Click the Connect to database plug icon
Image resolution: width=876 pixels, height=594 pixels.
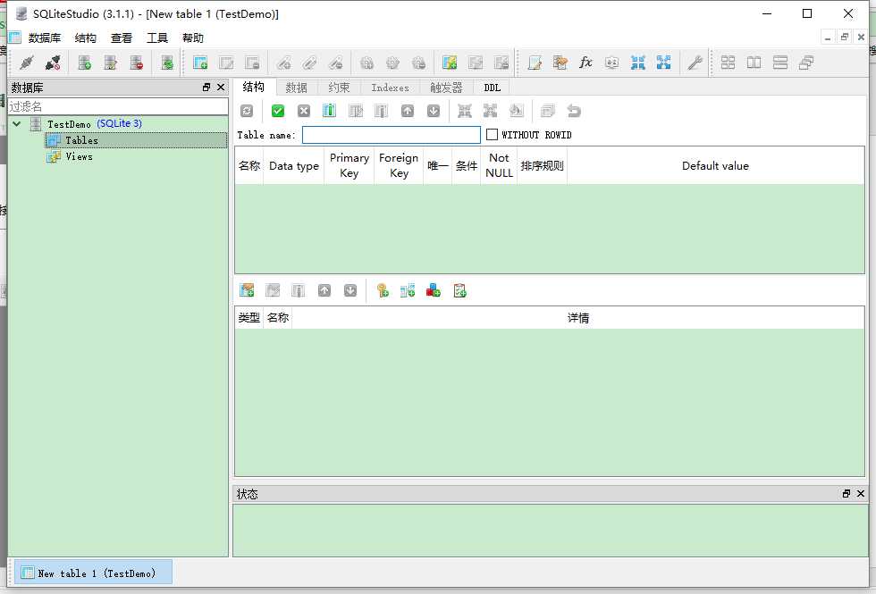click(x=26, y=63)
